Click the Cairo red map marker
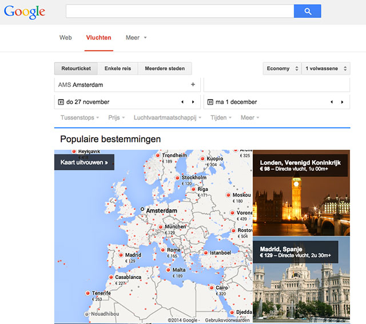The height and width of the screenshot is (324, 366). click(x=212, y=287)
